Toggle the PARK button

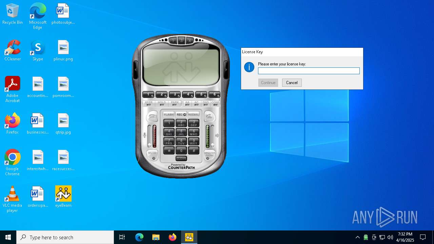[175, 103]
